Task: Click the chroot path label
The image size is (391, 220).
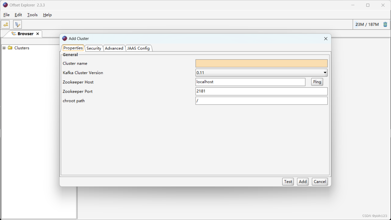Action: 74,101
